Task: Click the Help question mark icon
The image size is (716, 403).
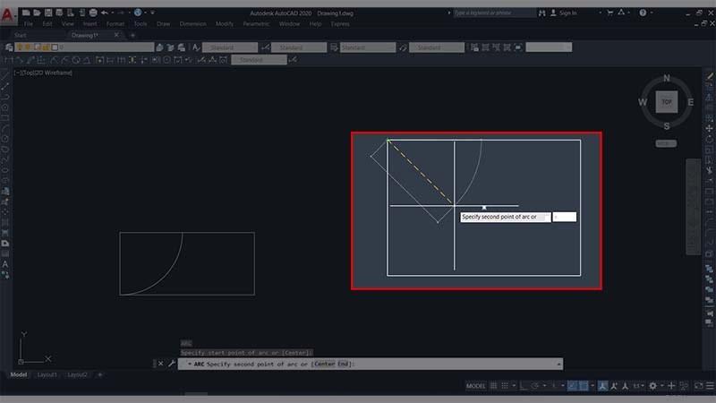Action: [x=643, y=13]
